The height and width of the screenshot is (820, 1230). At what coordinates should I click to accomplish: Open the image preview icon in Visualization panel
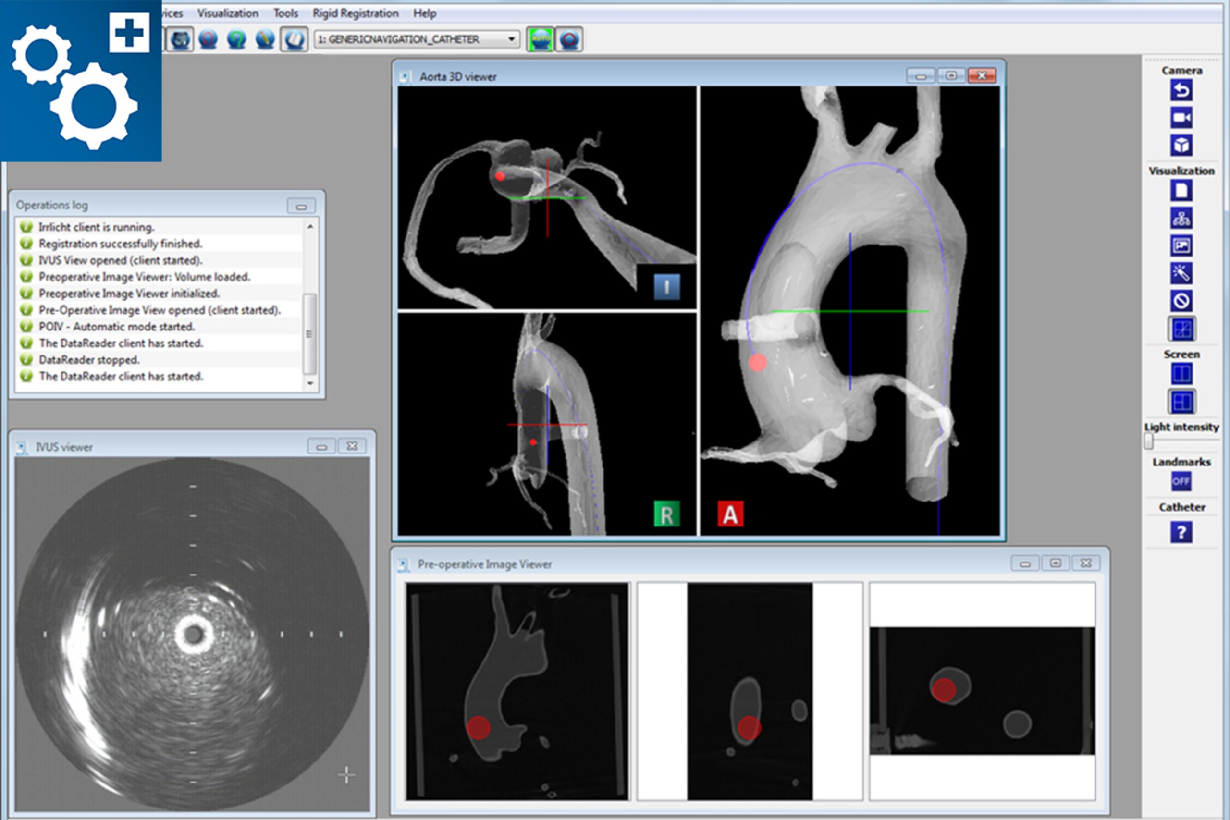tap(1182, 246)
